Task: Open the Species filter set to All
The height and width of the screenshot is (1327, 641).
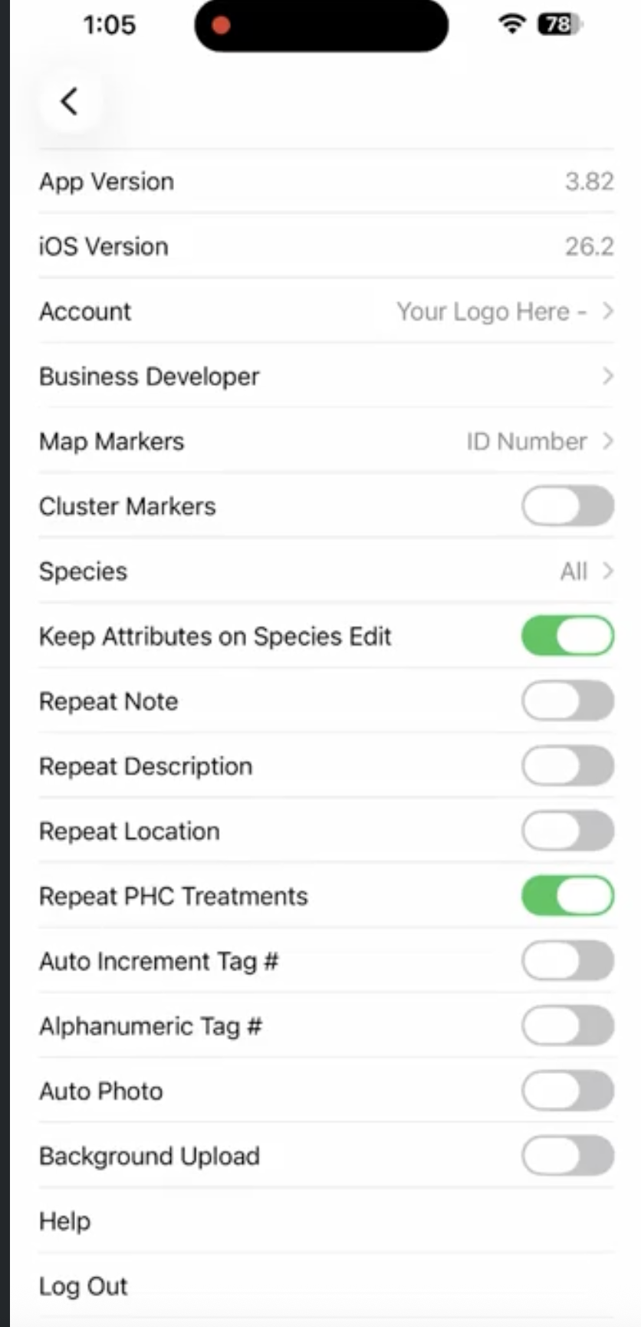Action: tap(322, 571)
